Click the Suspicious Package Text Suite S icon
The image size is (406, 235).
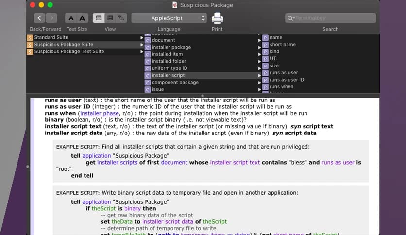(30, 52)
